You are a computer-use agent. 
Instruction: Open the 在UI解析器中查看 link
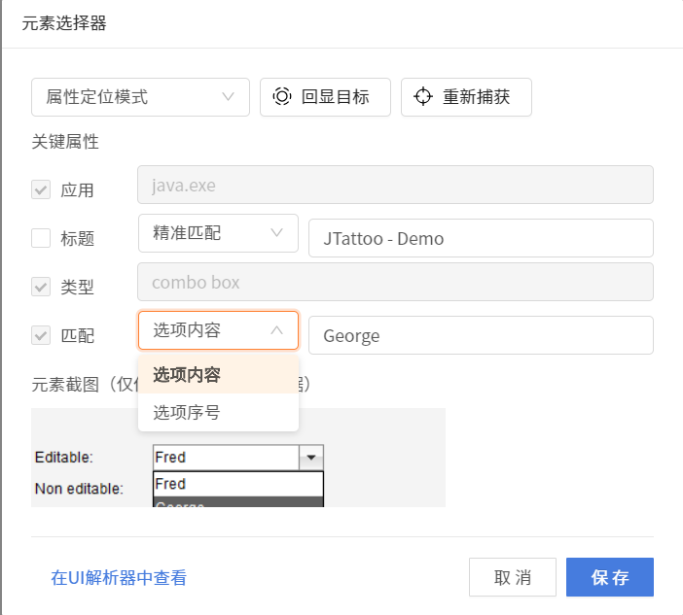coord(119,578)
